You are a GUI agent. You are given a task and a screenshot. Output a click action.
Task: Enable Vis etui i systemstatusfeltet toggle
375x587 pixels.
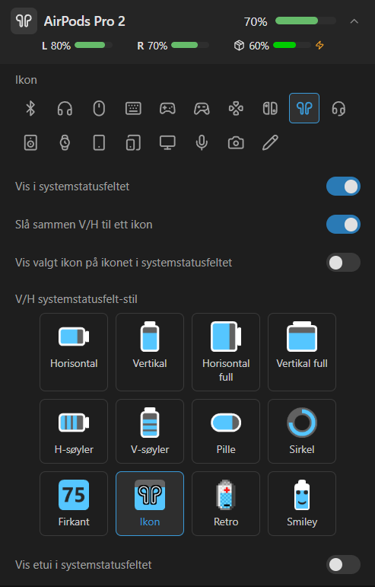coord(343,564)
